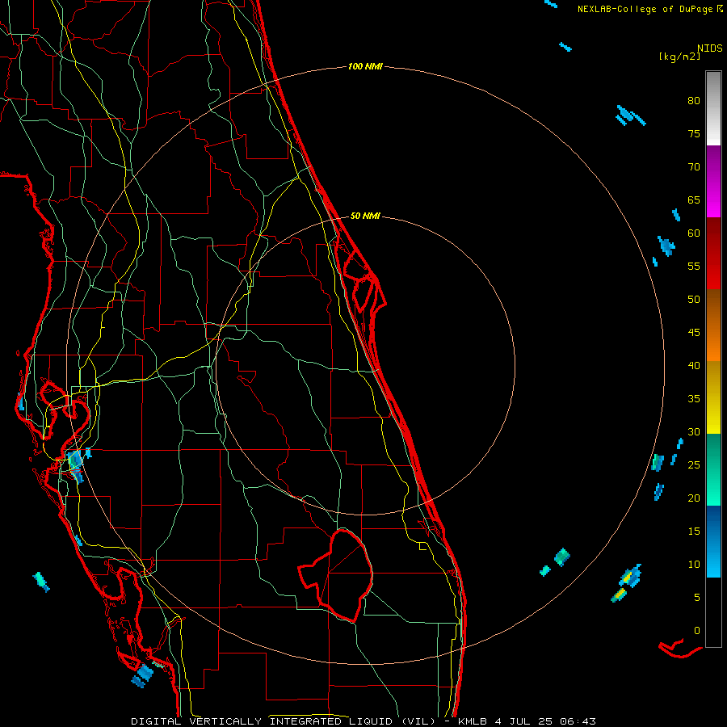Click the scale value 20
Viewport: 727px width, 727px height.
coord(694,498)
